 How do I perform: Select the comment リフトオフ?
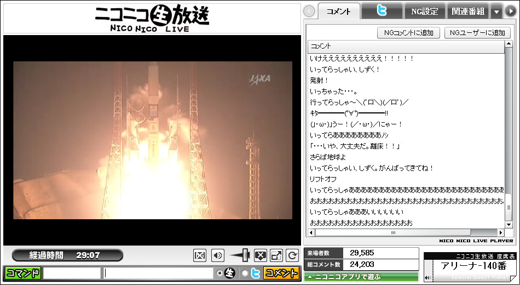[323, 179]
